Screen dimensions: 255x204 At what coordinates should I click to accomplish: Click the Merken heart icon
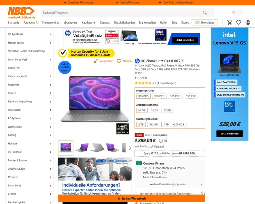pos(119,61)
